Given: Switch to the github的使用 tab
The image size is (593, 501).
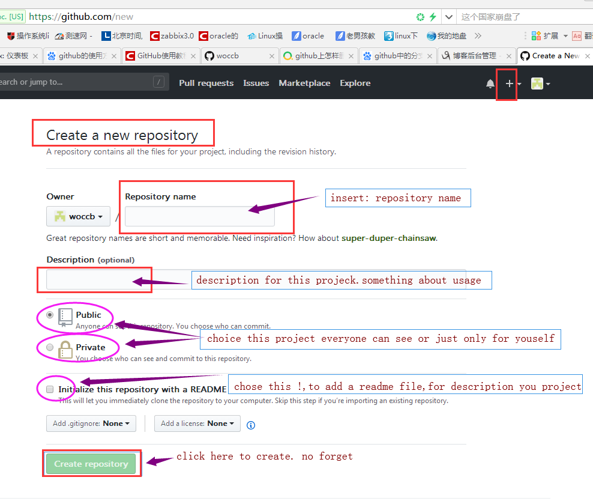Looking at the screenshot, I should point(82,56).
